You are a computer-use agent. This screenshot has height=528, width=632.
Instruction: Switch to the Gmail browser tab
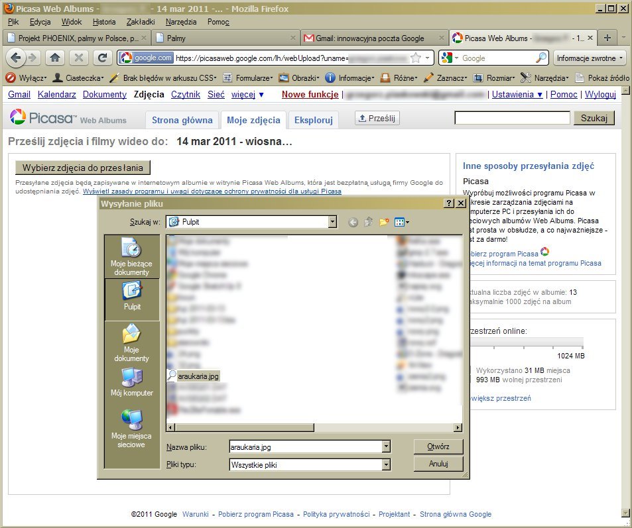point(375,38)
